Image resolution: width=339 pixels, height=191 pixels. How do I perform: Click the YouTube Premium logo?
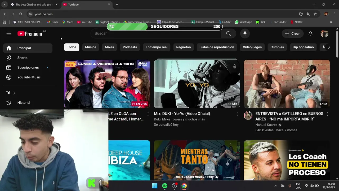30,34
